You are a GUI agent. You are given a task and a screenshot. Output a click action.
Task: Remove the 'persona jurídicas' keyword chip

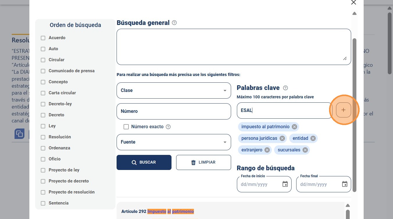(x=282, y=138)
